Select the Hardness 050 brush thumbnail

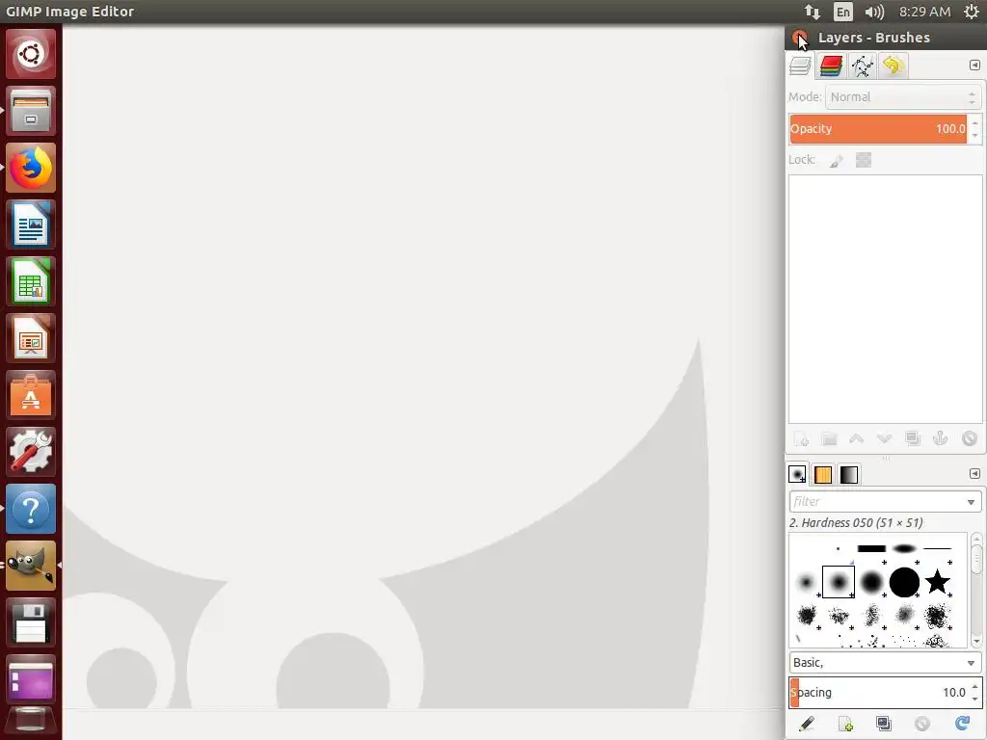[x=839, y=582]
